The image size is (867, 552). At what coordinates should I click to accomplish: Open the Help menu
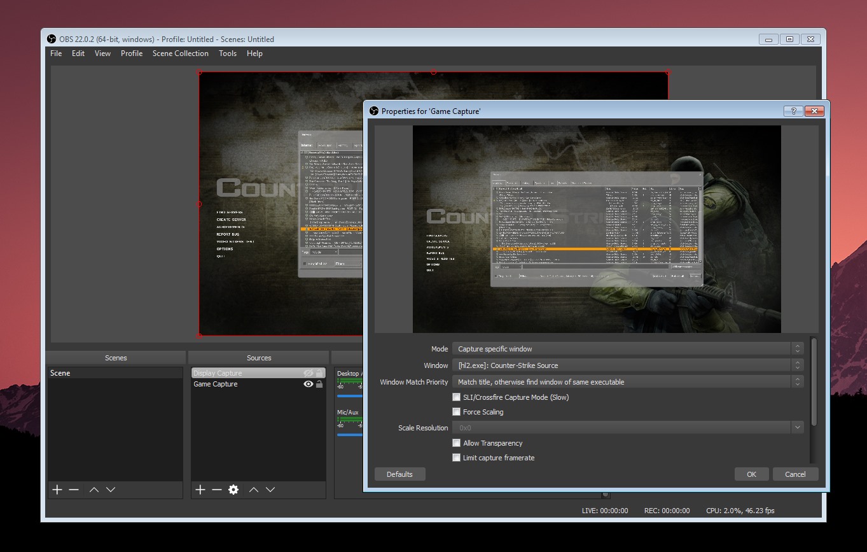point(254,53)
